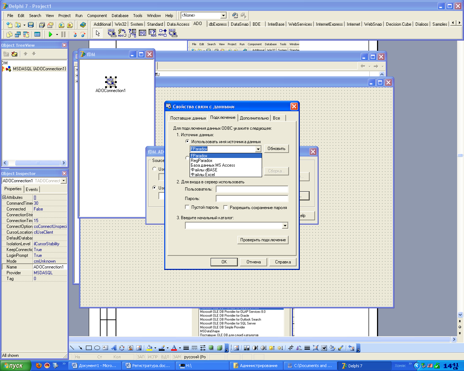The width and height of the screenshot is (464, 371).
Task: Click the 'Справка' button
Action: (283, 262)
